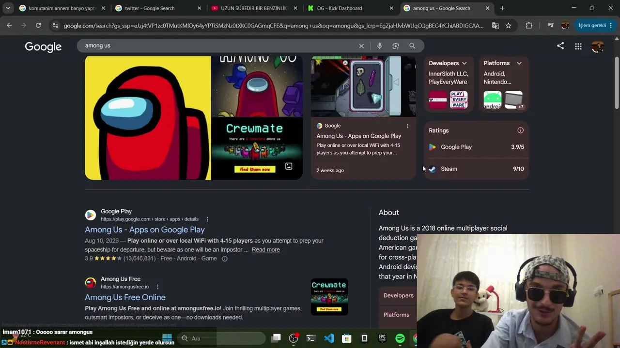The image size is (620, 348).
Task: Click the Read more link
Action: (265, 250)
